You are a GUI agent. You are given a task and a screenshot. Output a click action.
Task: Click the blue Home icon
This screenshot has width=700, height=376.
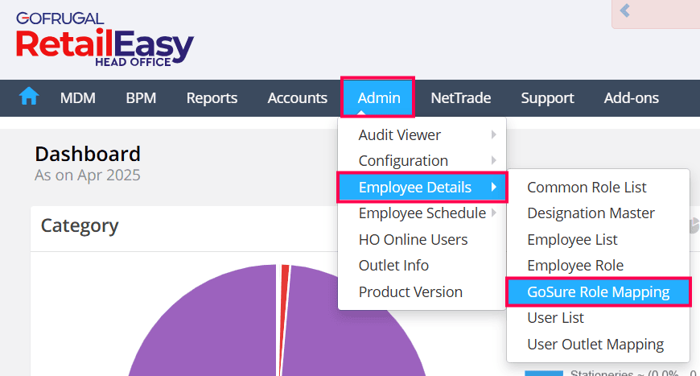[29, 97]
